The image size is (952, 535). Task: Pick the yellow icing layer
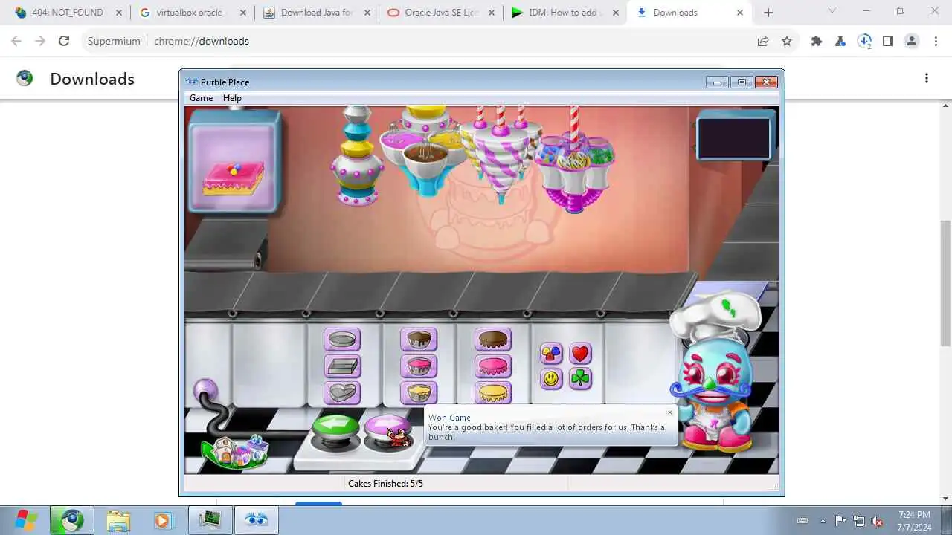tap(493, 392)
